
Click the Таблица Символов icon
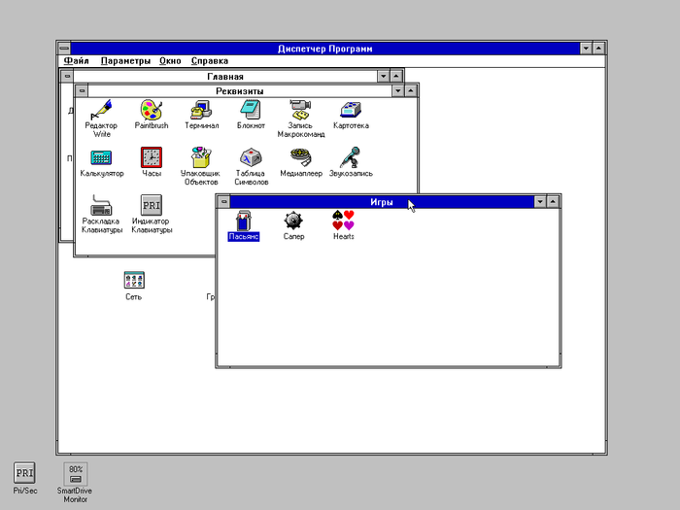click(250, 157)
